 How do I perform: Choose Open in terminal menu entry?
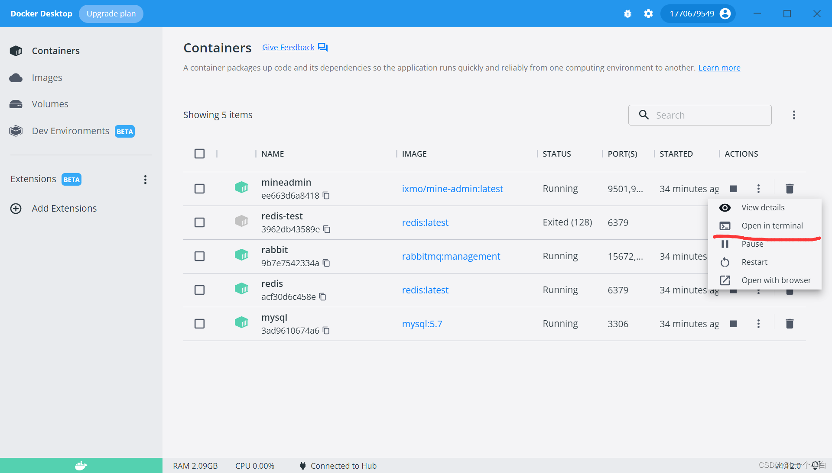772,226
